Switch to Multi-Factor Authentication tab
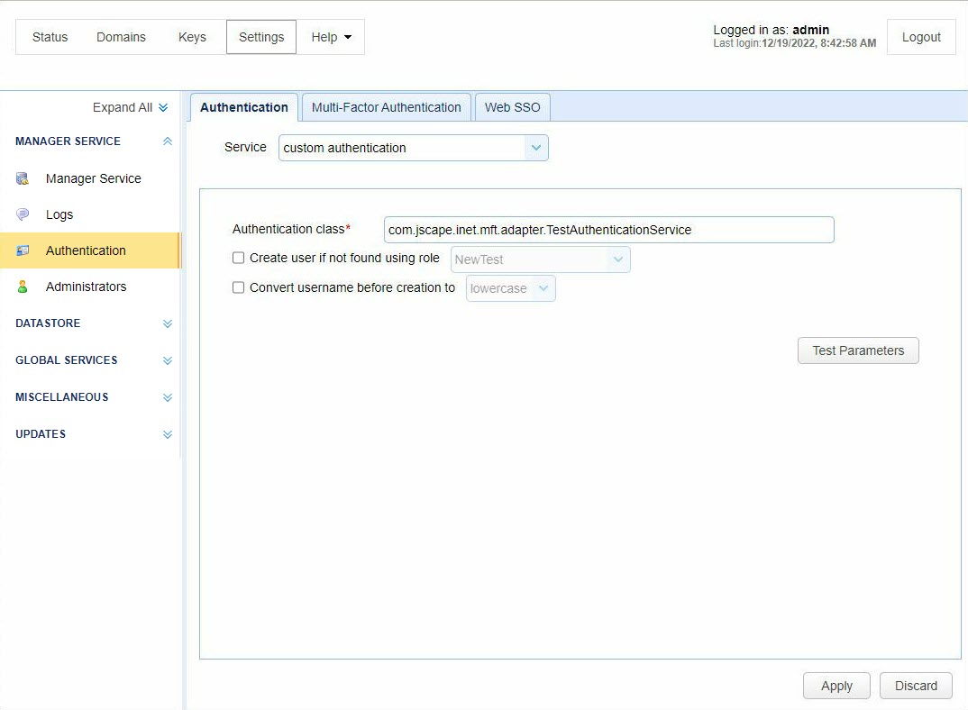Viewport: 968px width, 710px height. (386, 107)
